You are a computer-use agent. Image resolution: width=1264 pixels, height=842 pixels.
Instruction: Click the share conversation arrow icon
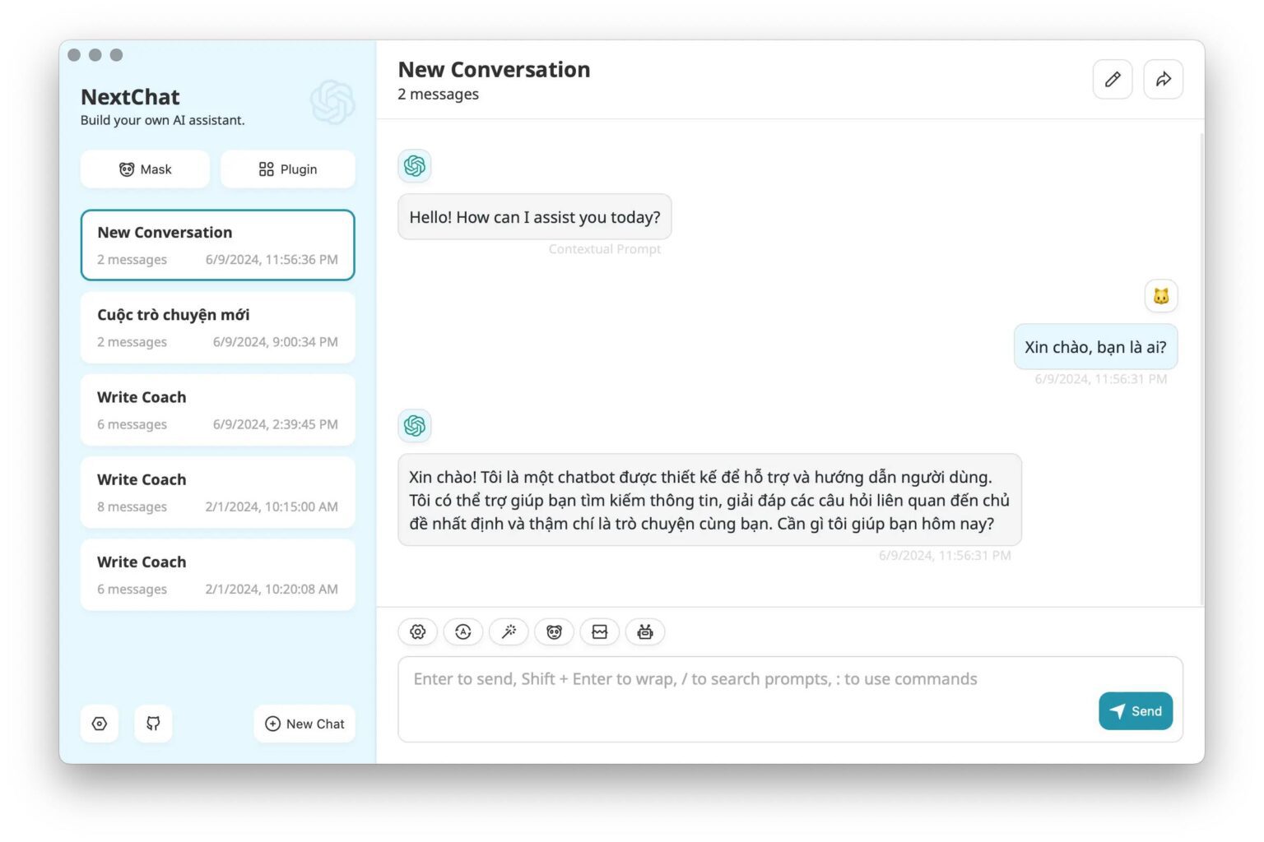click(x=1163, y=79)
